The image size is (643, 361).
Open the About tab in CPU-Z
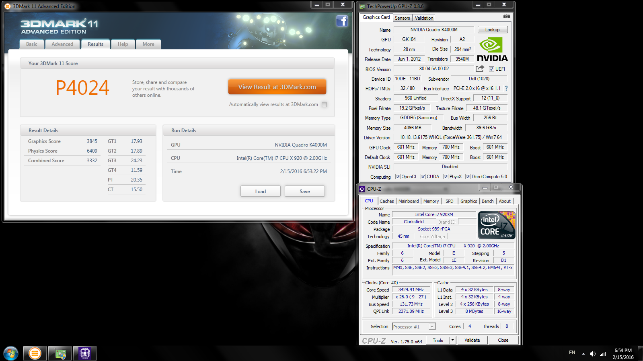505,201
